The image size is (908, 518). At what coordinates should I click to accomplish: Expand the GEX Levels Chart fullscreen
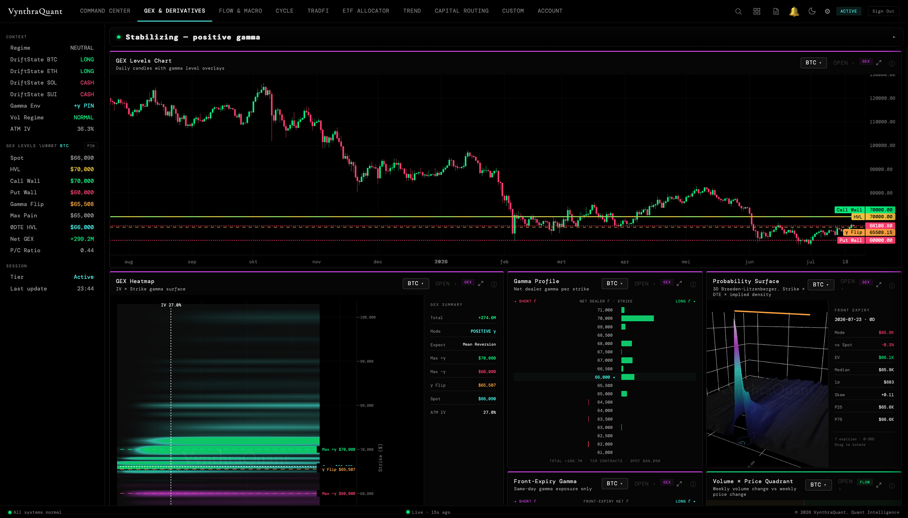[x=879, y=63]
